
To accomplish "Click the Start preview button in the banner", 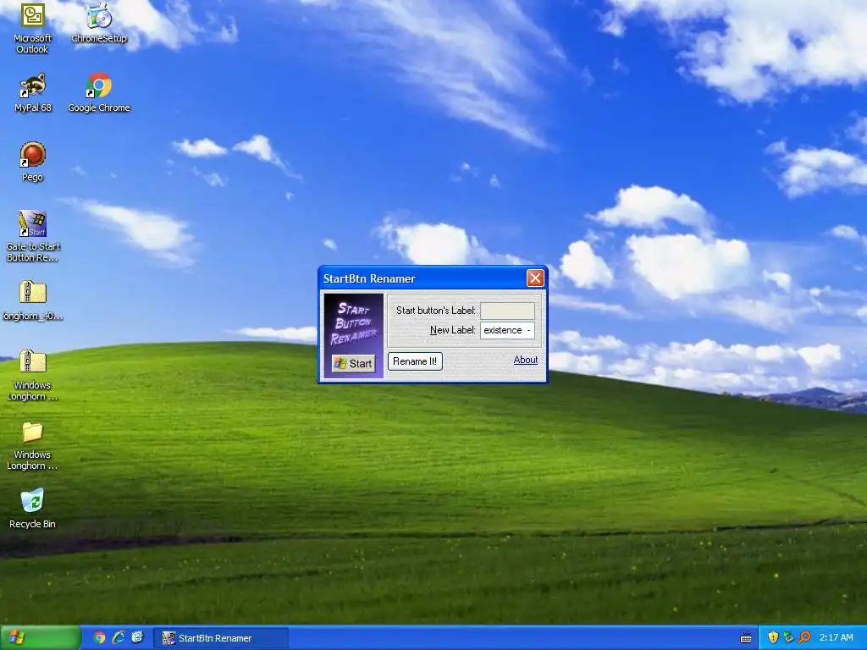I will 353,363.
